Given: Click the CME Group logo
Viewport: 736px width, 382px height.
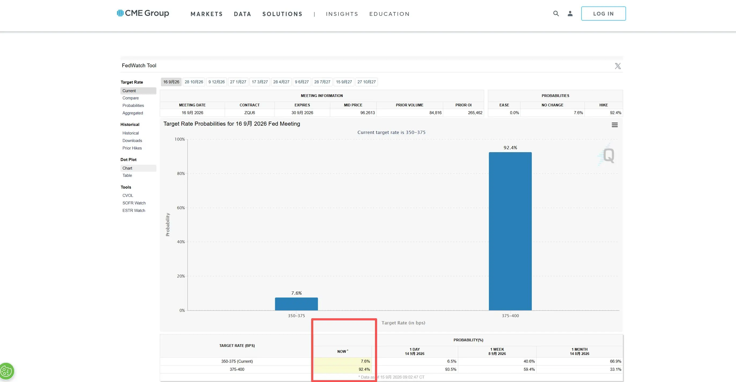Looking at the screenshot, I should pos(143,13).
